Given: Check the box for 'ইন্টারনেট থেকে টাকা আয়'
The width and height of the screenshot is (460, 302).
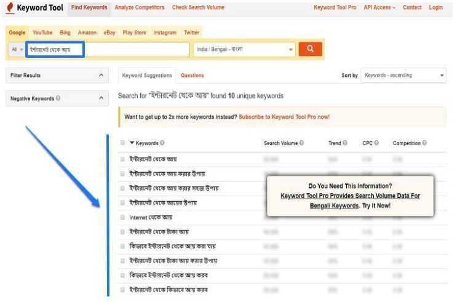Looking at the screenshot, I should (x=123, y=232).
